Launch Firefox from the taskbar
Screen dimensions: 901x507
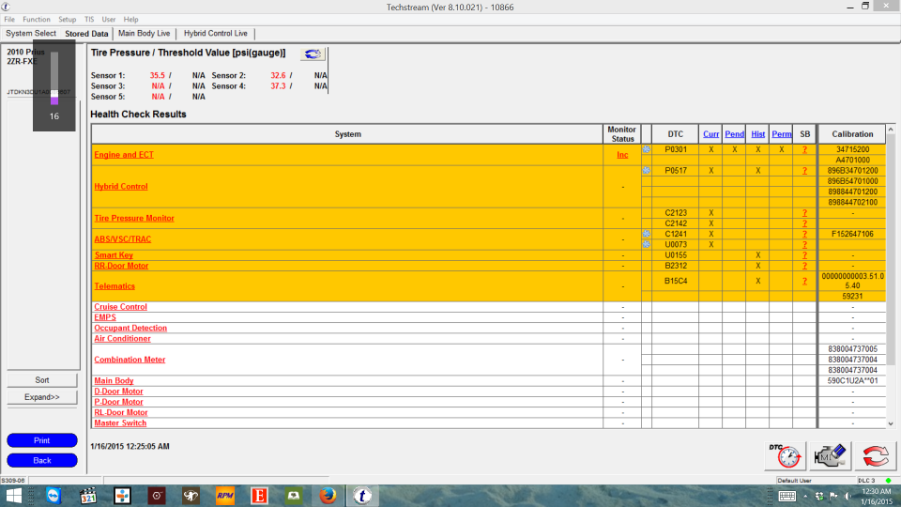click(x=328, y=496)
